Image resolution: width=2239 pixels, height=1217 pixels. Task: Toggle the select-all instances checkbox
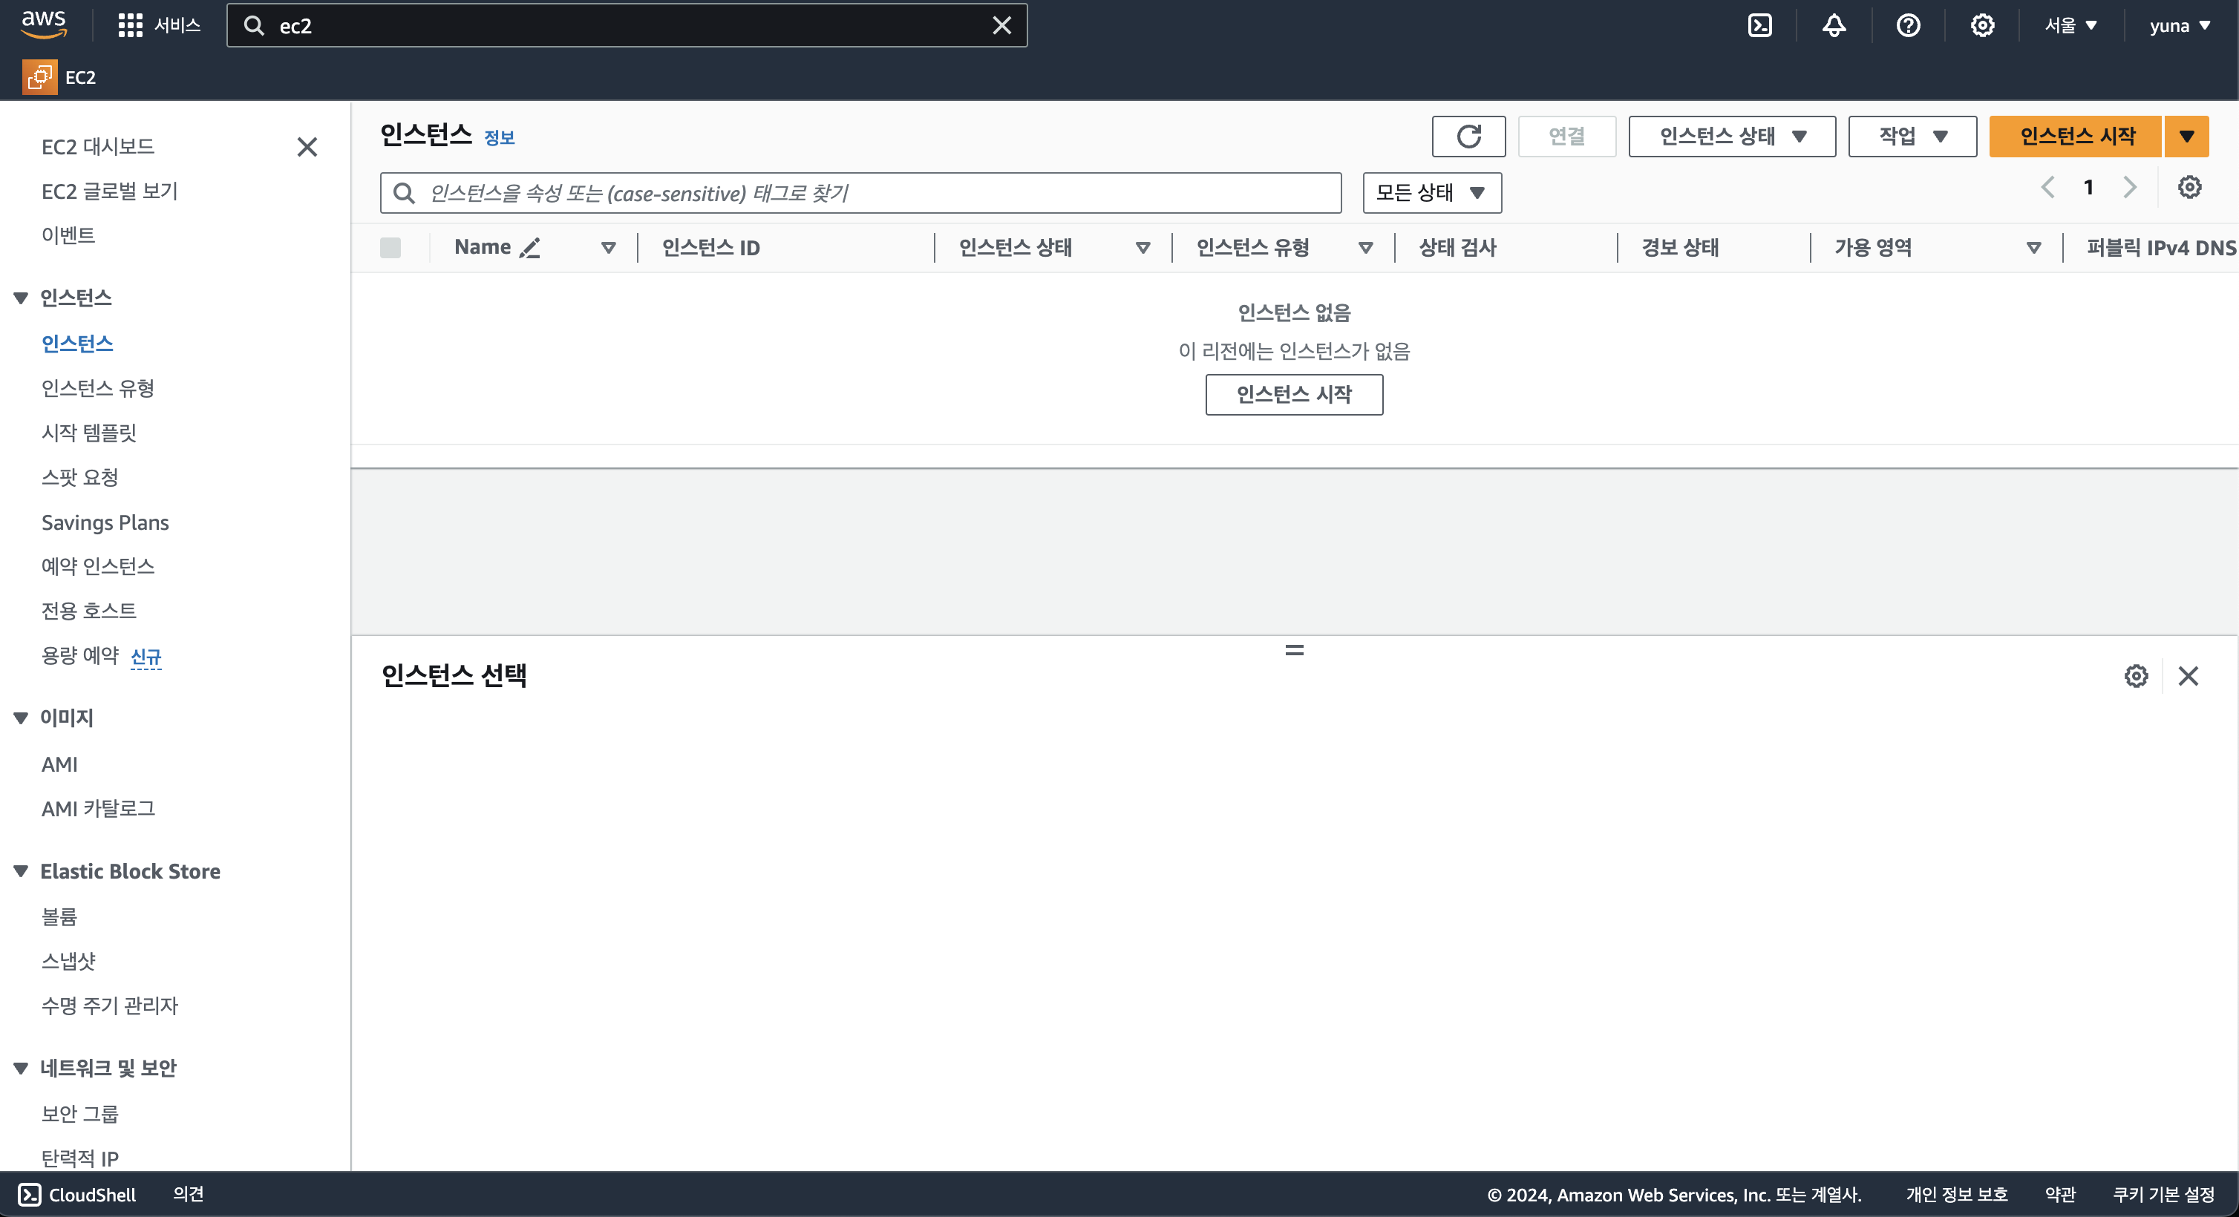[390, 248]
